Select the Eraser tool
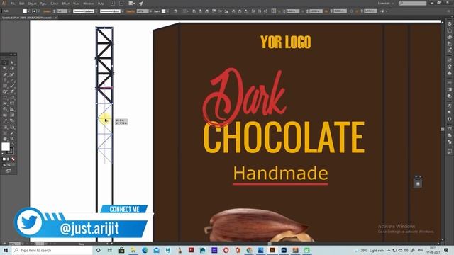 (x=12, y=91)
